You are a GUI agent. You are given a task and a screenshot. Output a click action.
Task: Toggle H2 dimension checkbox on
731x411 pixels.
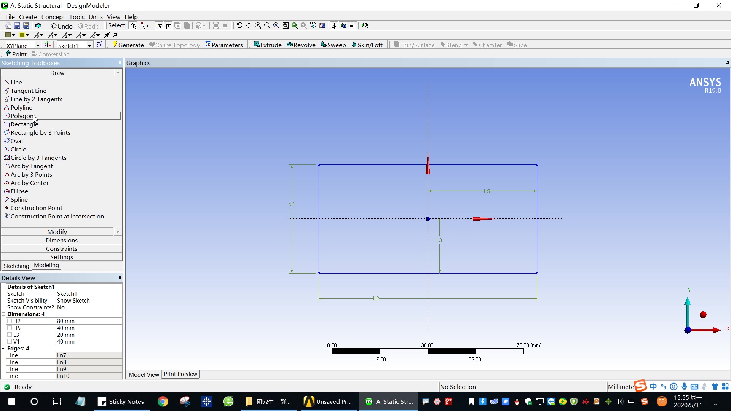[x=9, y=321]
